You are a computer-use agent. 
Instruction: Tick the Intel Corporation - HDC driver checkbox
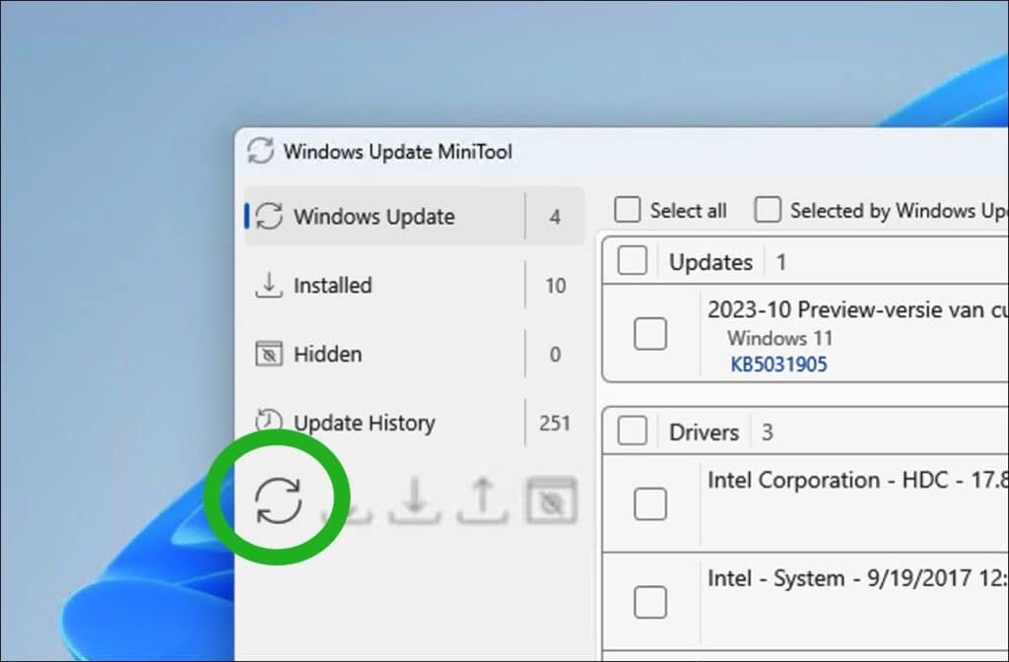pos(650,503)
